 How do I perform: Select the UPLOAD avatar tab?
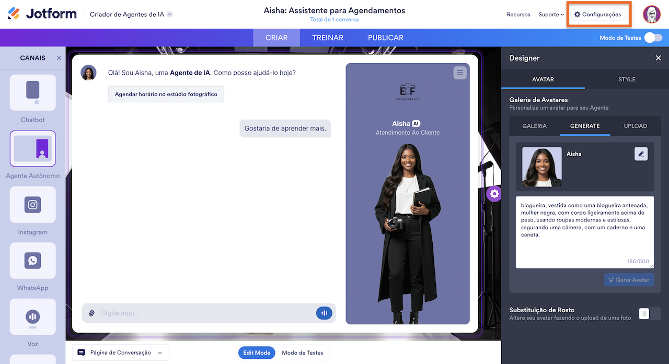[636, 126]
